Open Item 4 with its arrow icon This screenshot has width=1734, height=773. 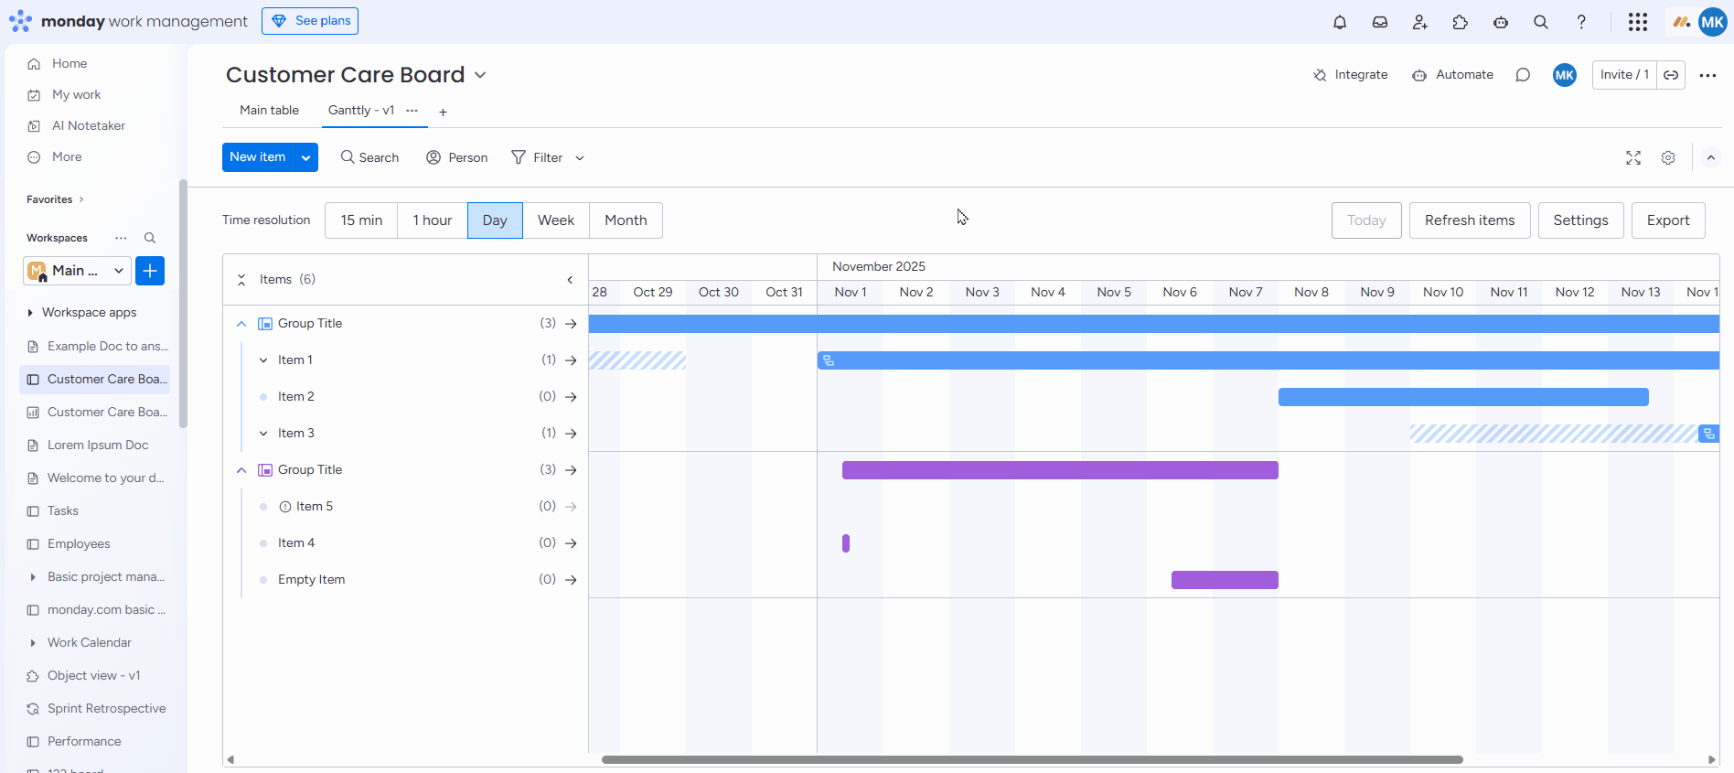click(x=571, y=543)
